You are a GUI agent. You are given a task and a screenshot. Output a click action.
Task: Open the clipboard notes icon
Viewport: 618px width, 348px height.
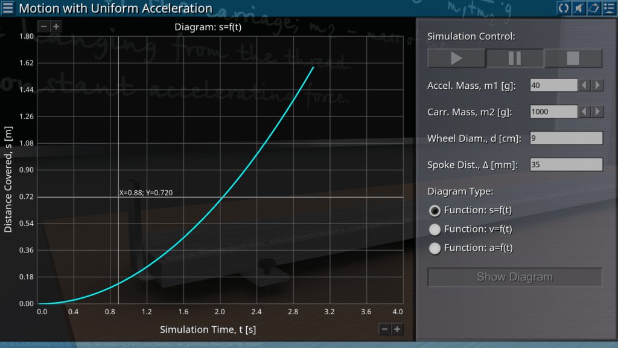point(593,8)
